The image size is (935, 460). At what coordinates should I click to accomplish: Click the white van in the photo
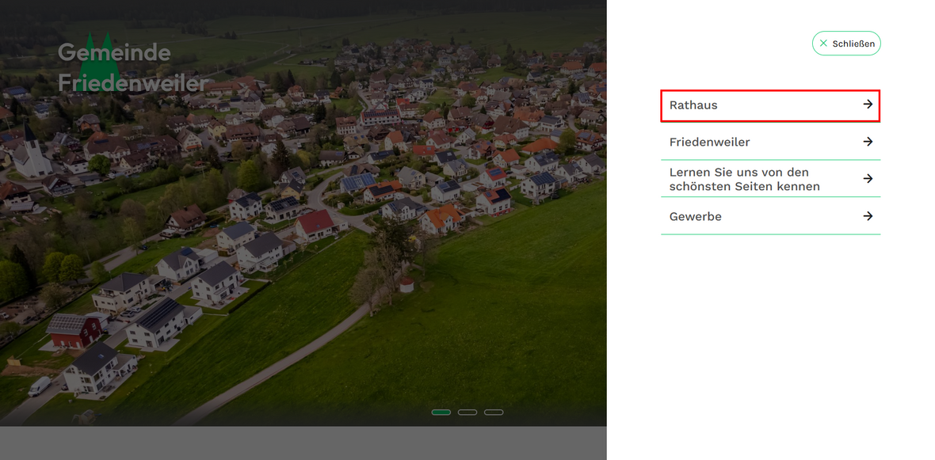tap(40, 386)
